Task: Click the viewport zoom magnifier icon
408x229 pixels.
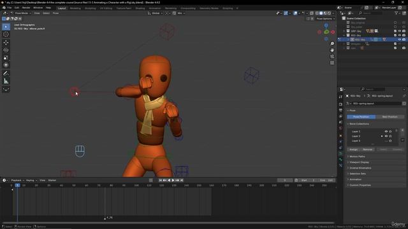Action: 332,44
